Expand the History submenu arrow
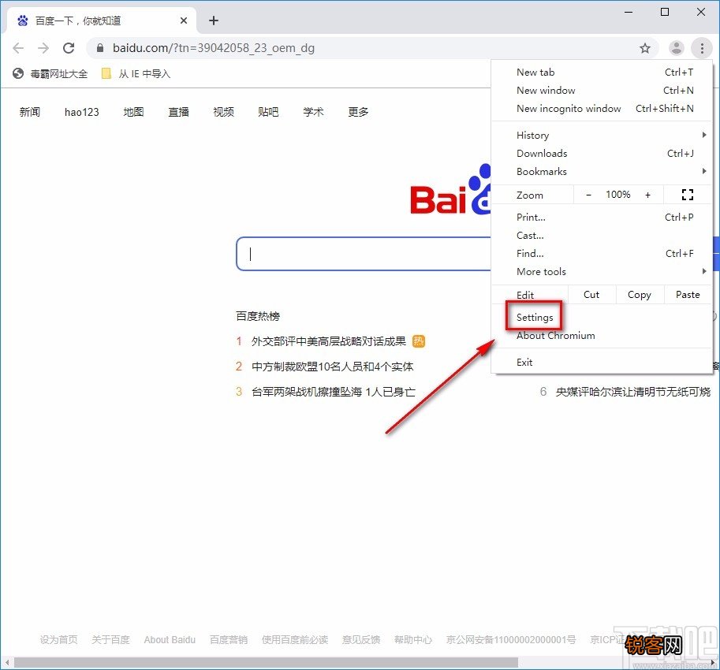The width and height of the screenshot is (720, 670). (704, 135)
